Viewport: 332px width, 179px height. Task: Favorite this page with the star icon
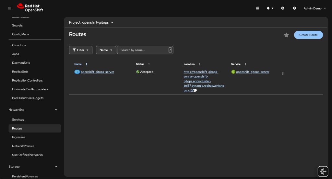point(286,35)
